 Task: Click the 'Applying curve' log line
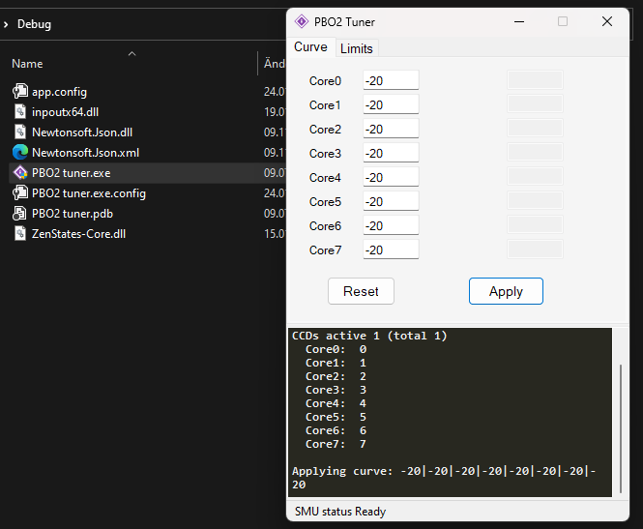444,478
